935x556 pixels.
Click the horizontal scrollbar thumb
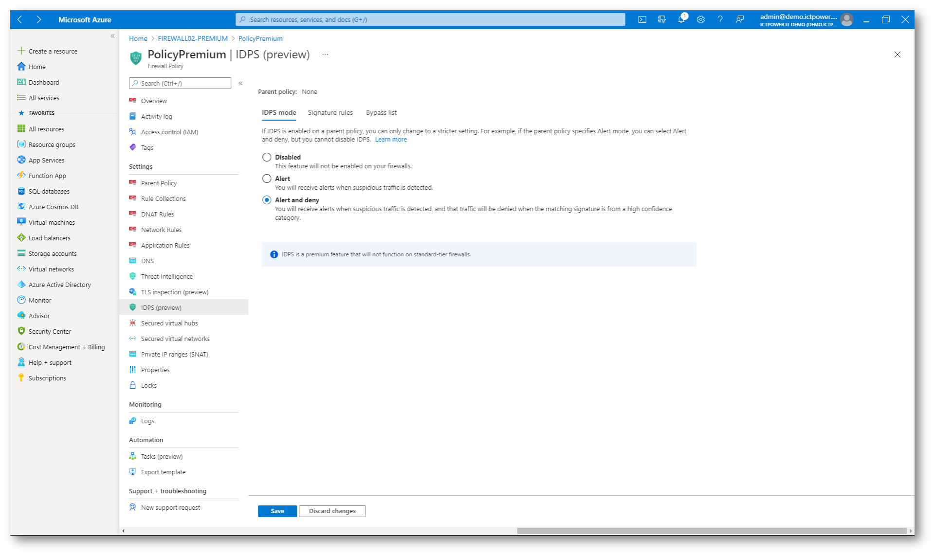click(712, 531)
